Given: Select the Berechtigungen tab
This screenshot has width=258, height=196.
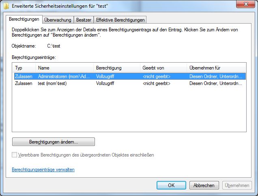Looking at the screenshot, I should coord(24,19).
